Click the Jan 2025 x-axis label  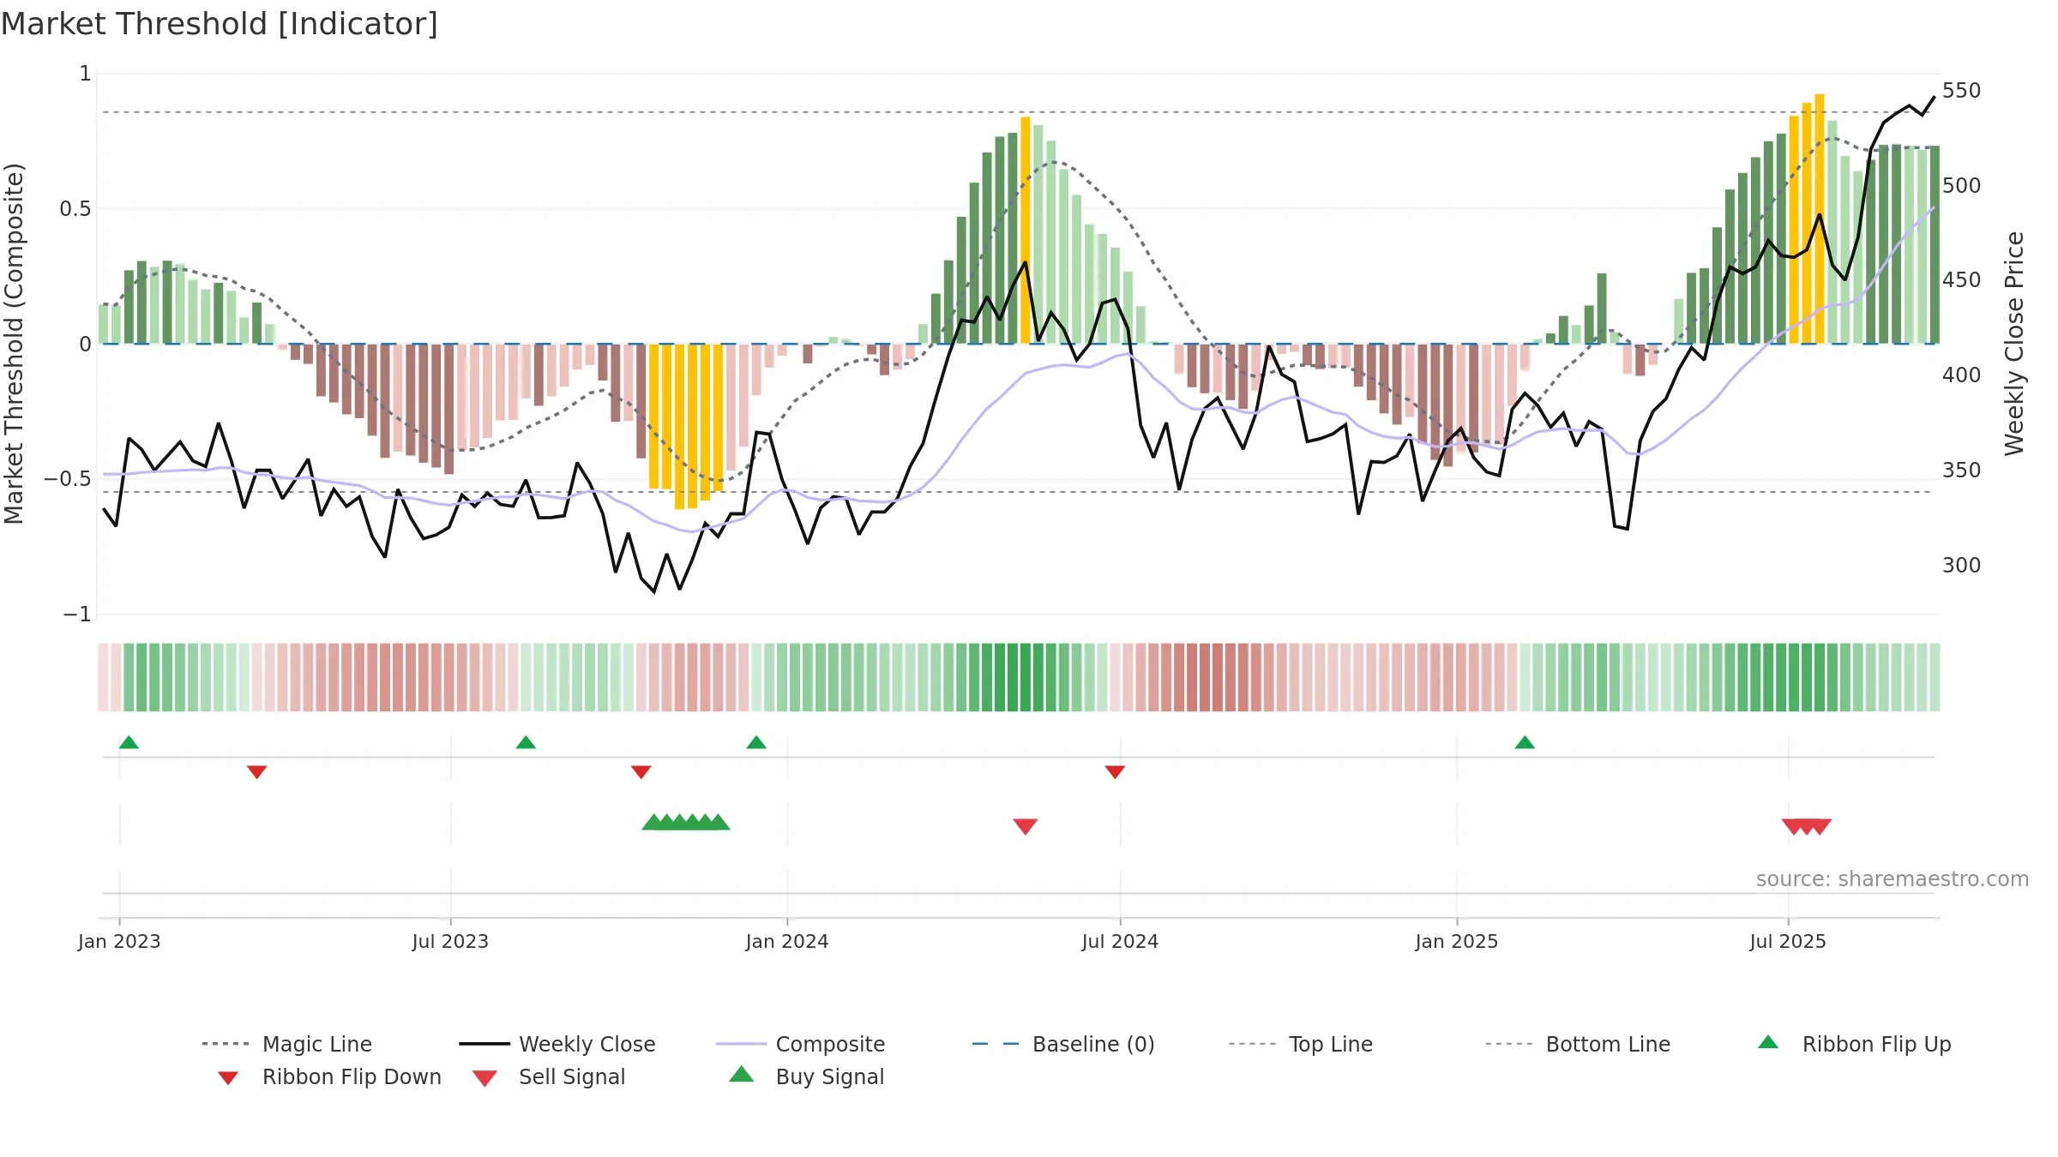pos(1457,941)
